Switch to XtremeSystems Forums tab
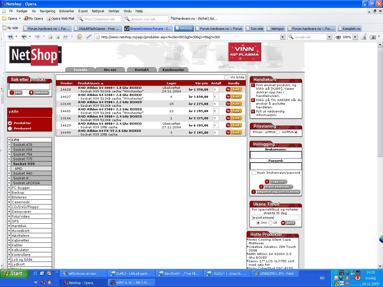The width and height of the screenshot is (383, 287). coord(148,29)
